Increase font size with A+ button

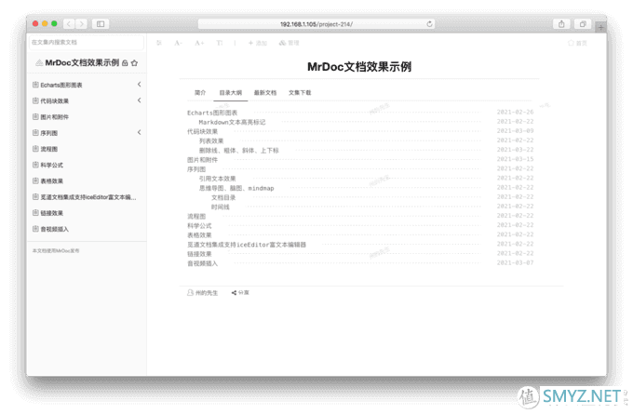click(199, 43)
